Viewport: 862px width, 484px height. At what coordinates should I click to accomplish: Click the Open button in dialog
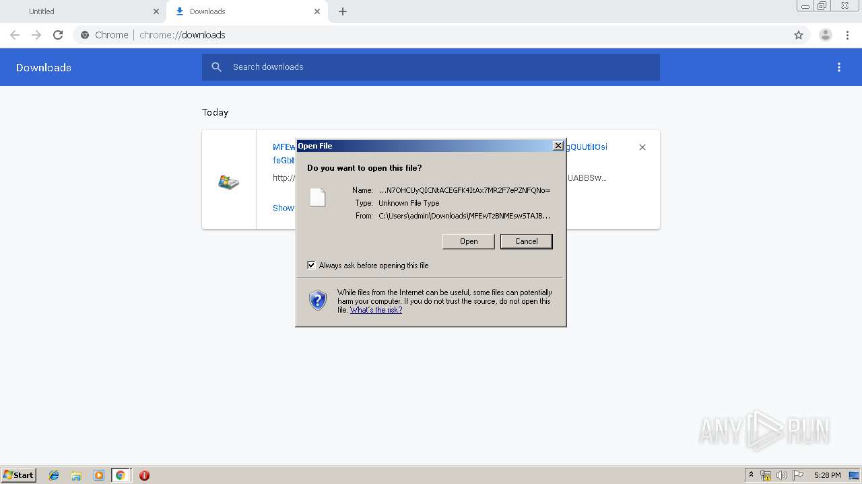tap(469, 241)
